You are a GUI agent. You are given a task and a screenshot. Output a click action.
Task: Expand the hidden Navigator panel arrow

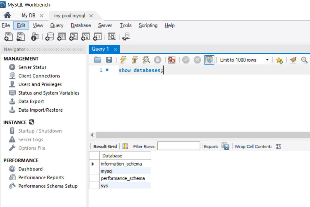tap(92, 135)
